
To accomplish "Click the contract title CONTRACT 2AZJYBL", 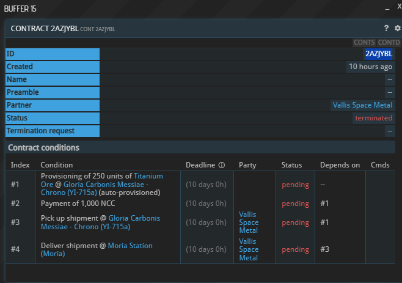I will click(x=45, y=29).
